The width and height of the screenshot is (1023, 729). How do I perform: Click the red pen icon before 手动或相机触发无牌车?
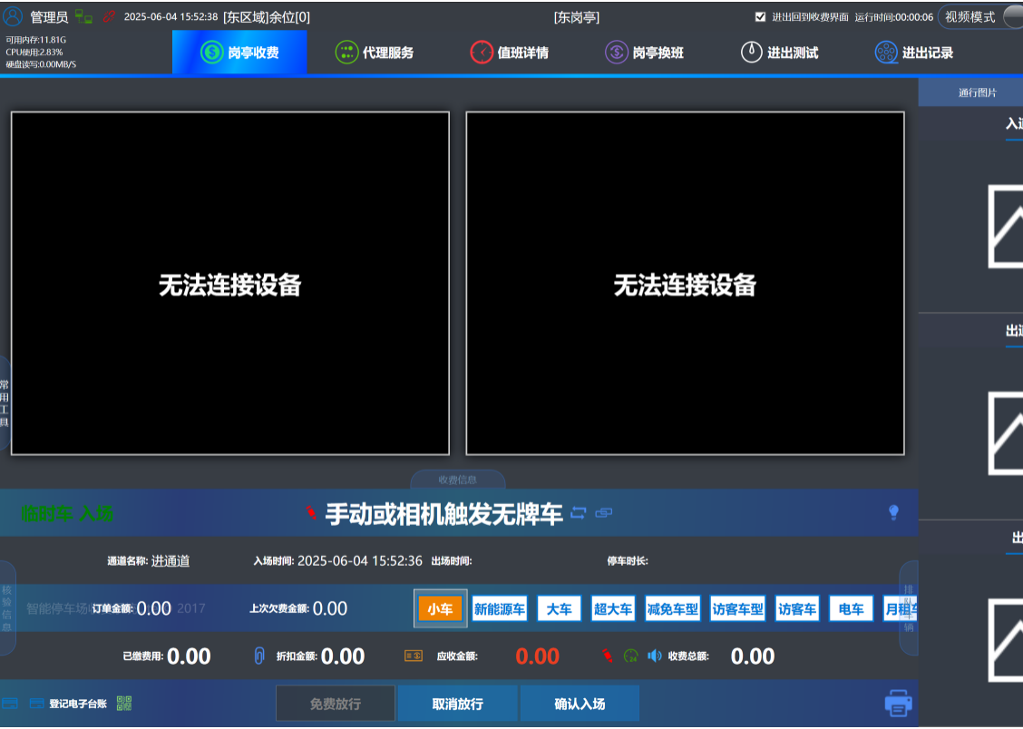(x=311, y=513)
